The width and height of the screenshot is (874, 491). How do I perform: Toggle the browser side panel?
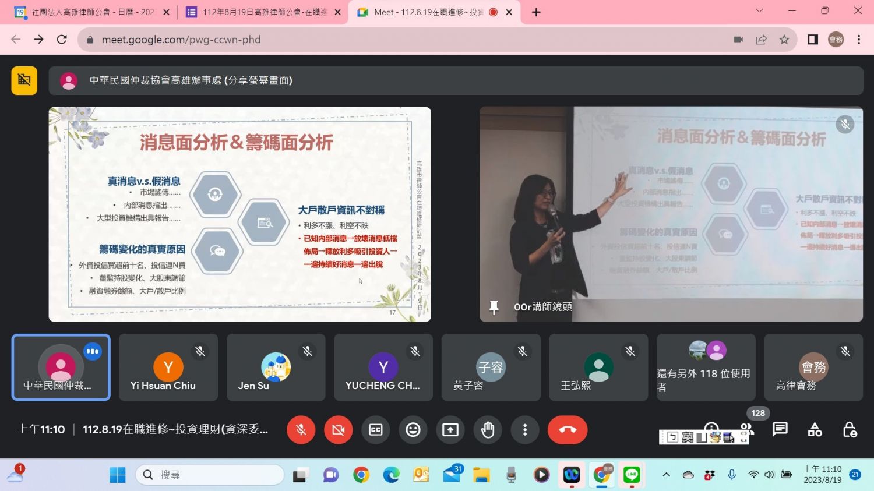(x=813, y=40)
